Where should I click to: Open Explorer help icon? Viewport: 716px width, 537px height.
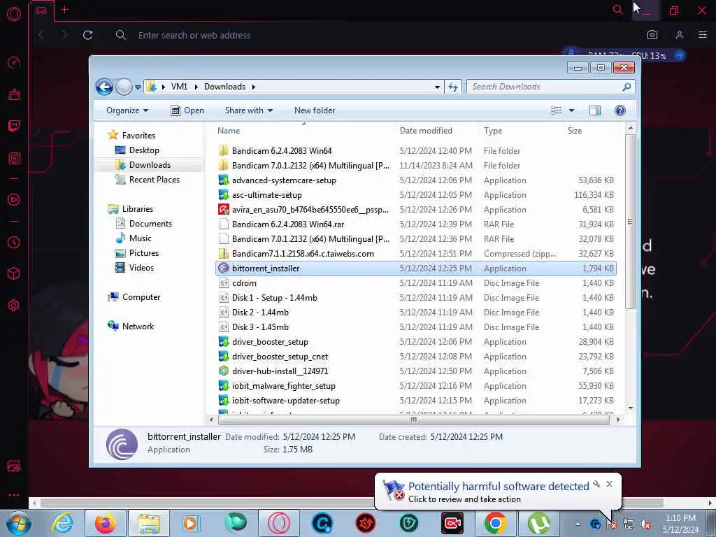[x=620, y=110]
